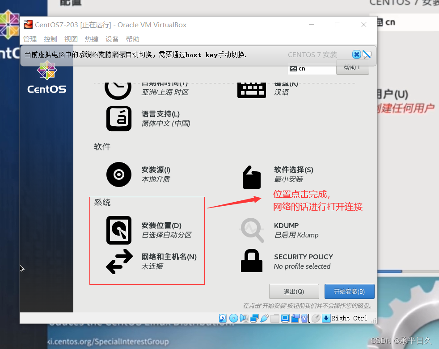Image resolution: width=439 pixels, height=349 pixels.
Task: Click the don't-show-again notification icon
Action: (367, 54)
